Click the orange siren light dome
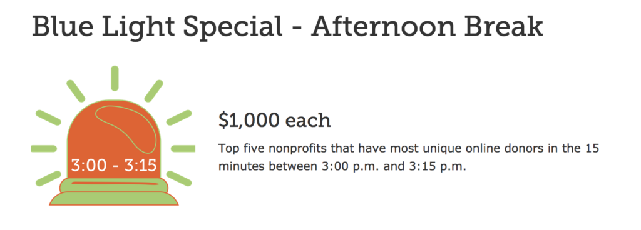The image size is (641, 230). (114, 139)
